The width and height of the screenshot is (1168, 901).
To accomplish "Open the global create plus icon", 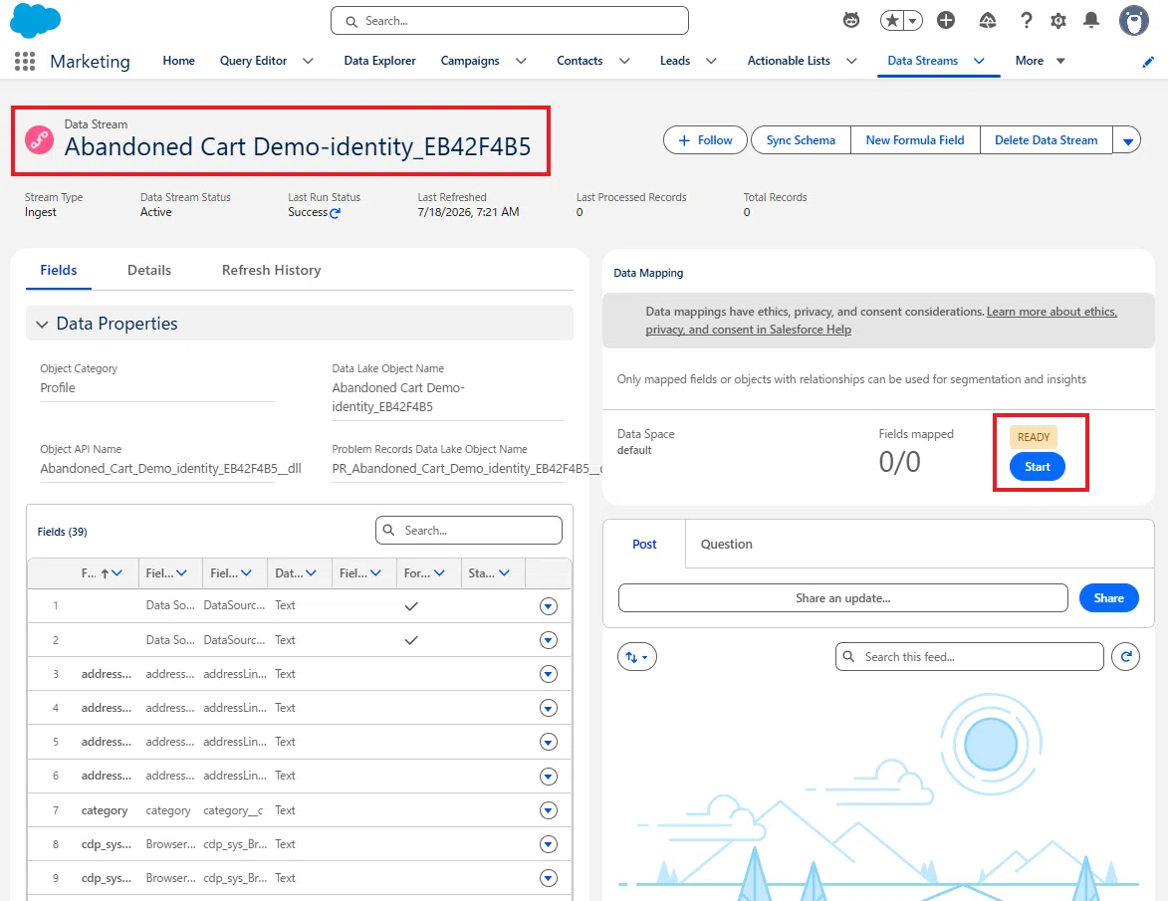I will coord(946,21).
